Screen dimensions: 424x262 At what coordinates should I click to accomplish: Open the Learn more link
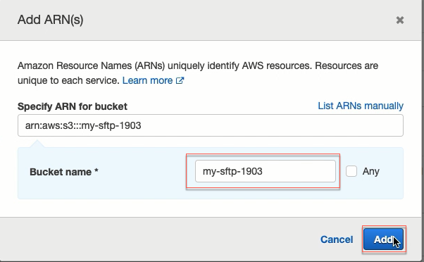click(x=147, y=80)
